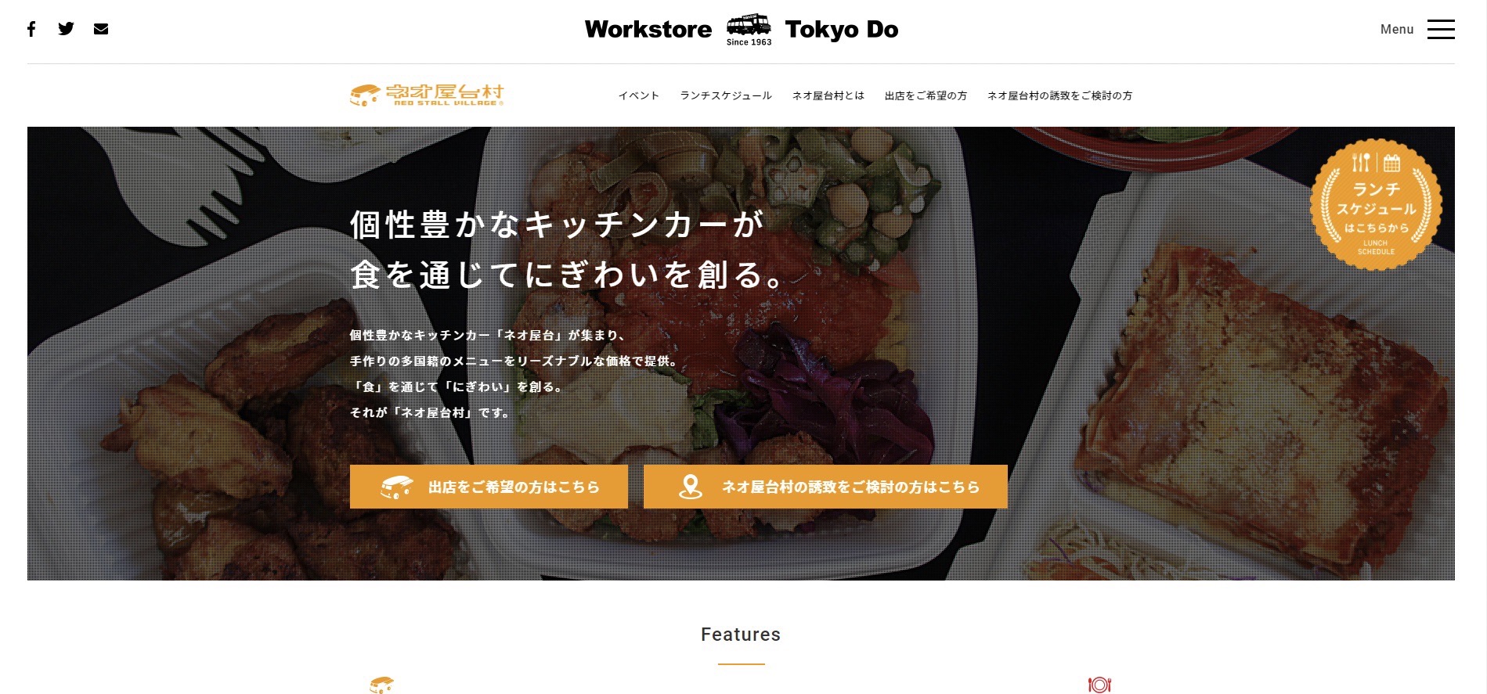Click the Menu text label

1397,29
